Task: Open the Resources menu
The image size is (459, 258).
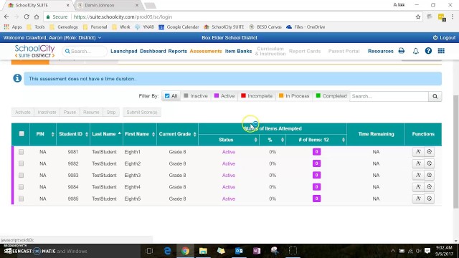Action: click(381, 51)
